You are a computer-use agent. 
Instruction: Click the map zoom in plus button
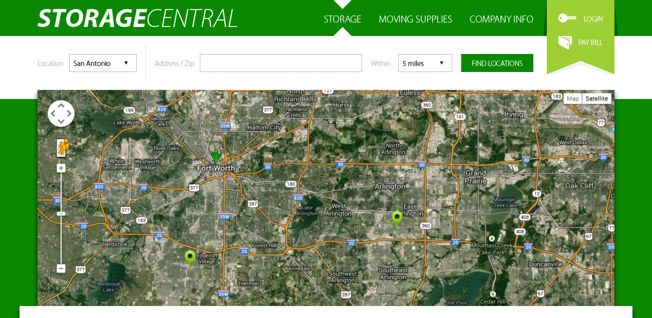[x=61, y=168]
